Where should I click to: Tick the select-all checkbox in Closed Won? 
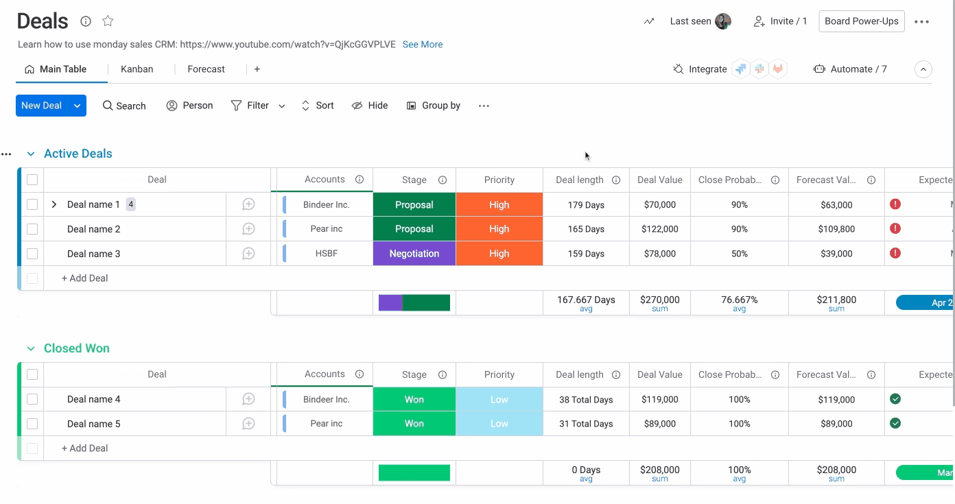pyautogui.click(x=32, y=374)
